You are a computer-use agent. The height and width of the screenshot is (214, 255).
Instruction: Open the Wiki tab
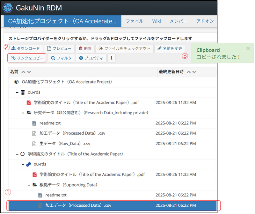(156, 21)
